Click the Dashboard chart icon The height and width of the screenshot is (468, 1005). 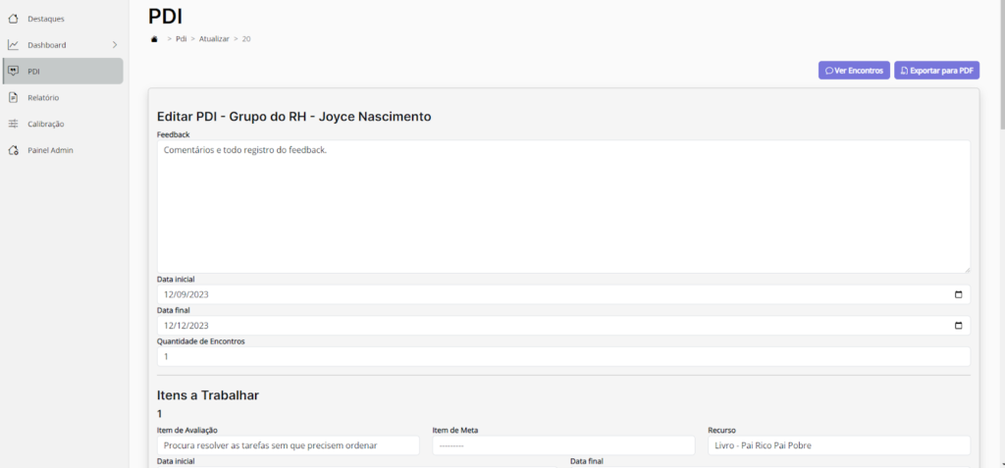tap(13, 45)
